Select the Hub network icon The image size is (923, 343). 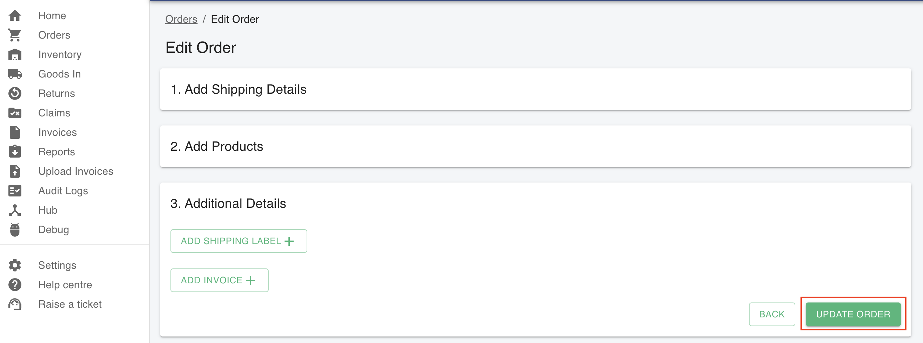click(15, 210)
